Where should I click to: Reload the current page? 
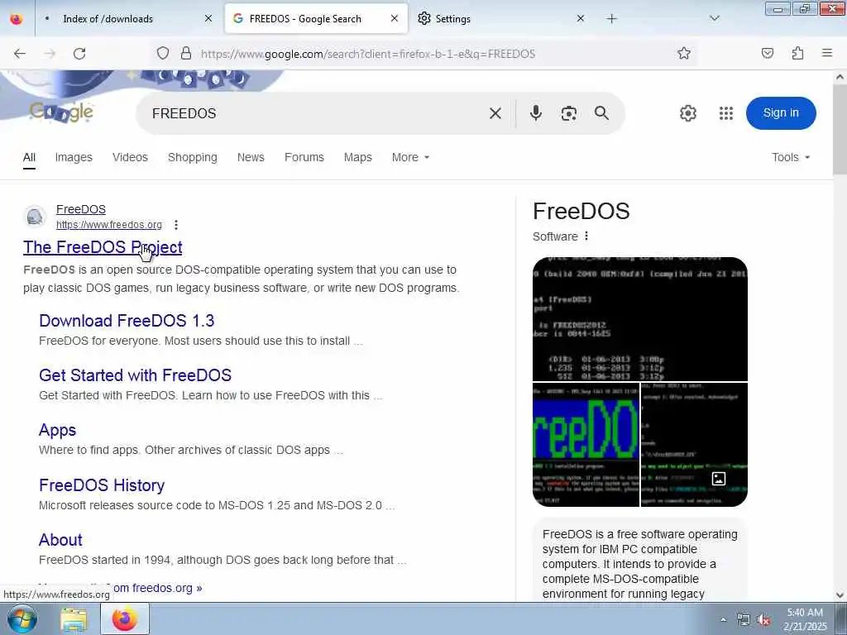point(79,54)
